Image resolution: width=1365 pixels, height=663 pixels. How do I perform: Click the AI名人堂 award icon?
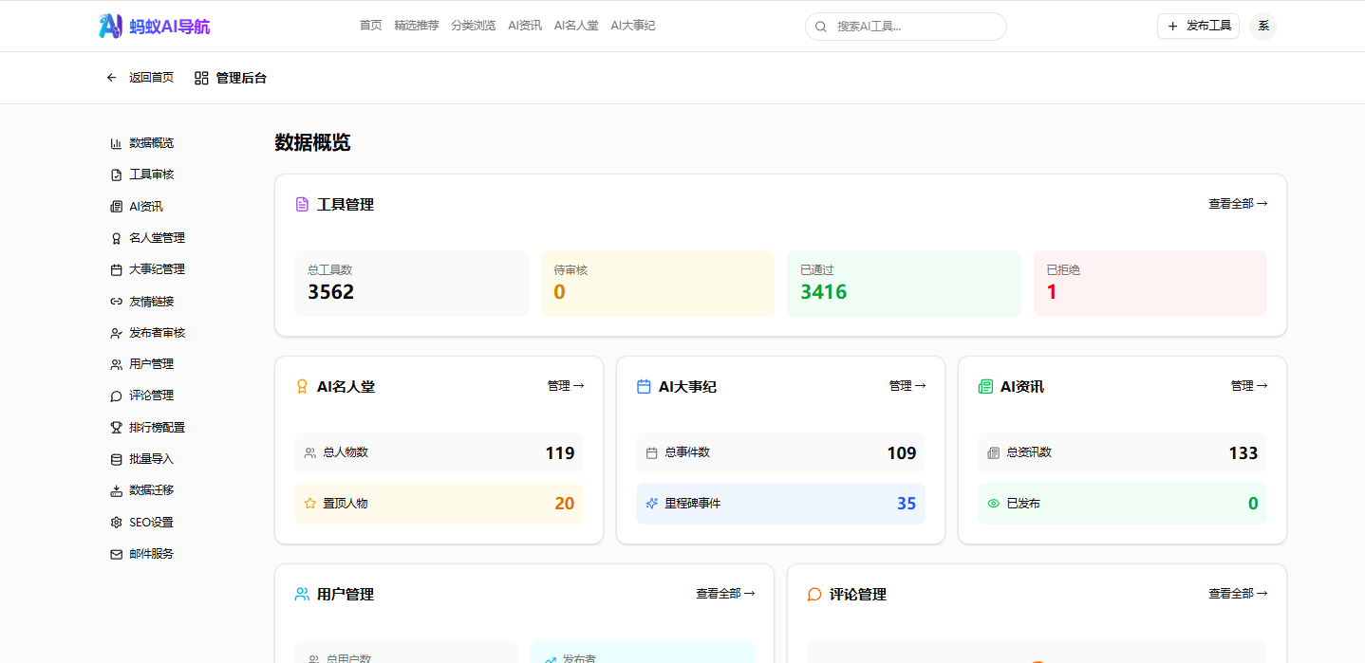[302, 386]
